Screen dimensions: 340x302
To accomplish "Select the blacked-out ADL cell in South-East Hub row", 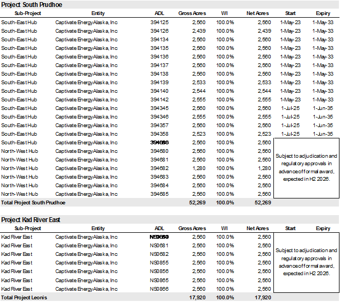I will point(160,143).
